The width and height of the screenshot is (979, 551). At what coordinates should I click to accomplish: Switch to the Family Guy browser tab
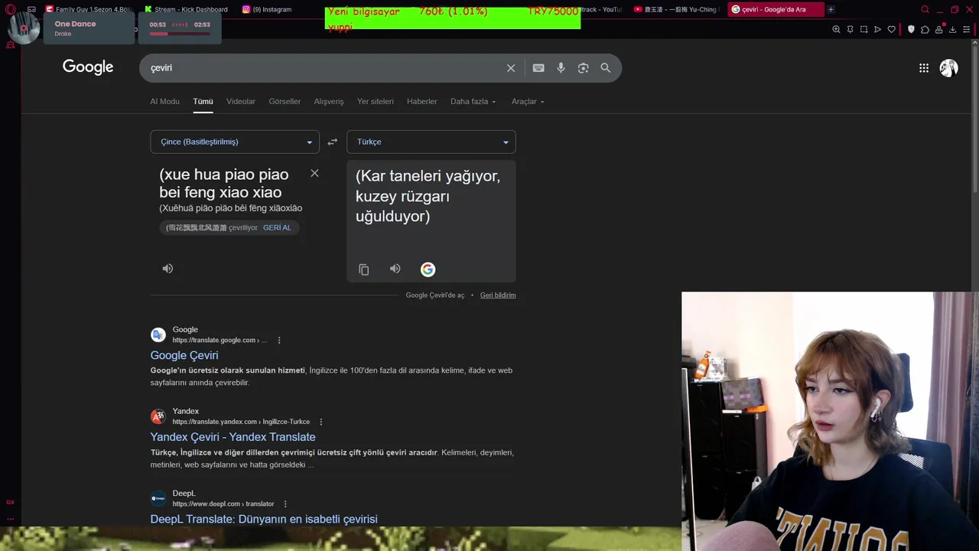pos(88,9)
